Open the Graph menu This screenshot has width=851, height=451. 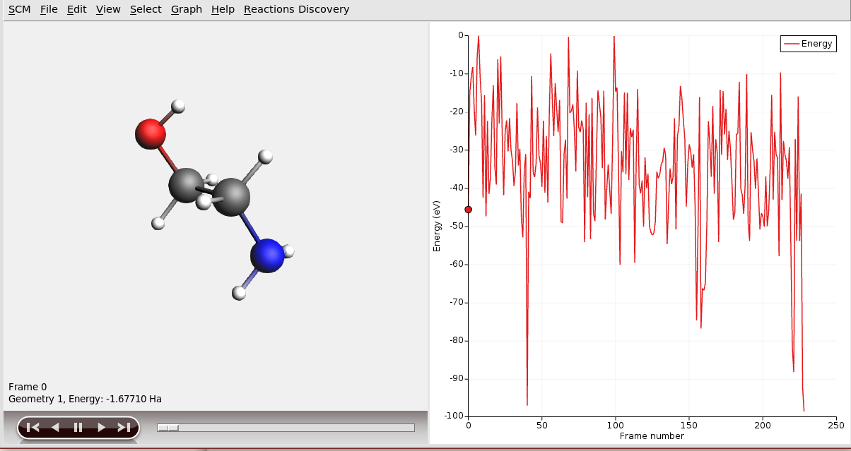(x=186, y=9)
